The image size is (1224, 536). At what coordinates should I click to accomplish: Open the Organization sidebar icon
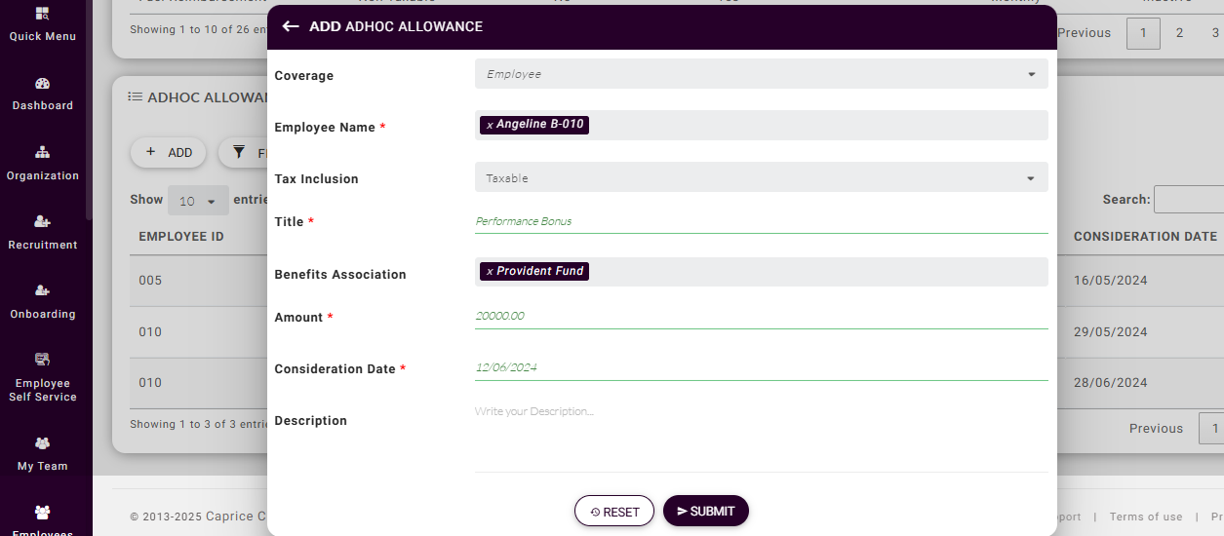tap(42, 153)
